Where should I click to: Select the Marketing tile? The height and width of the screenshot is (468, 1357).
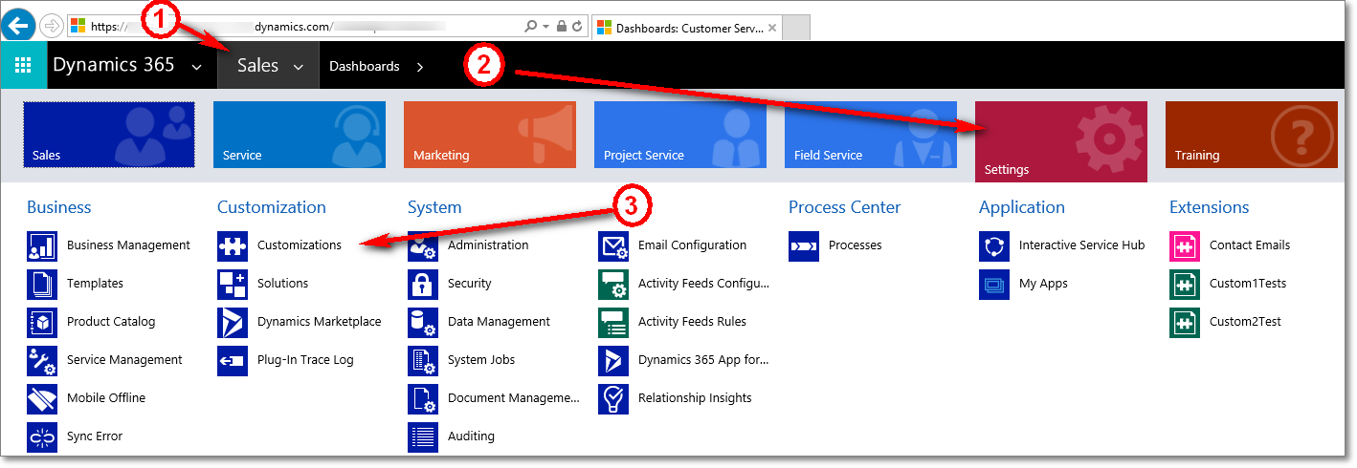490,135
